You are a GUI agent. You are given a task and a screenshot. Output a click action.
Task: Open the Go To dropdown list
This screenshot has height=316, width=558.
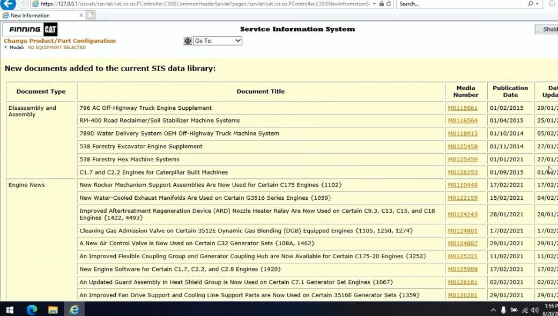(218, 41)
